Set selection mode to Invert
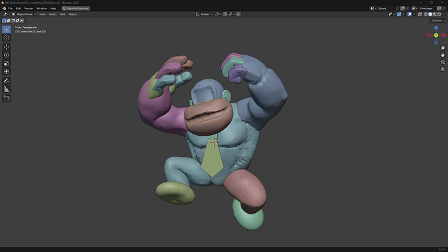 (18, 21)
